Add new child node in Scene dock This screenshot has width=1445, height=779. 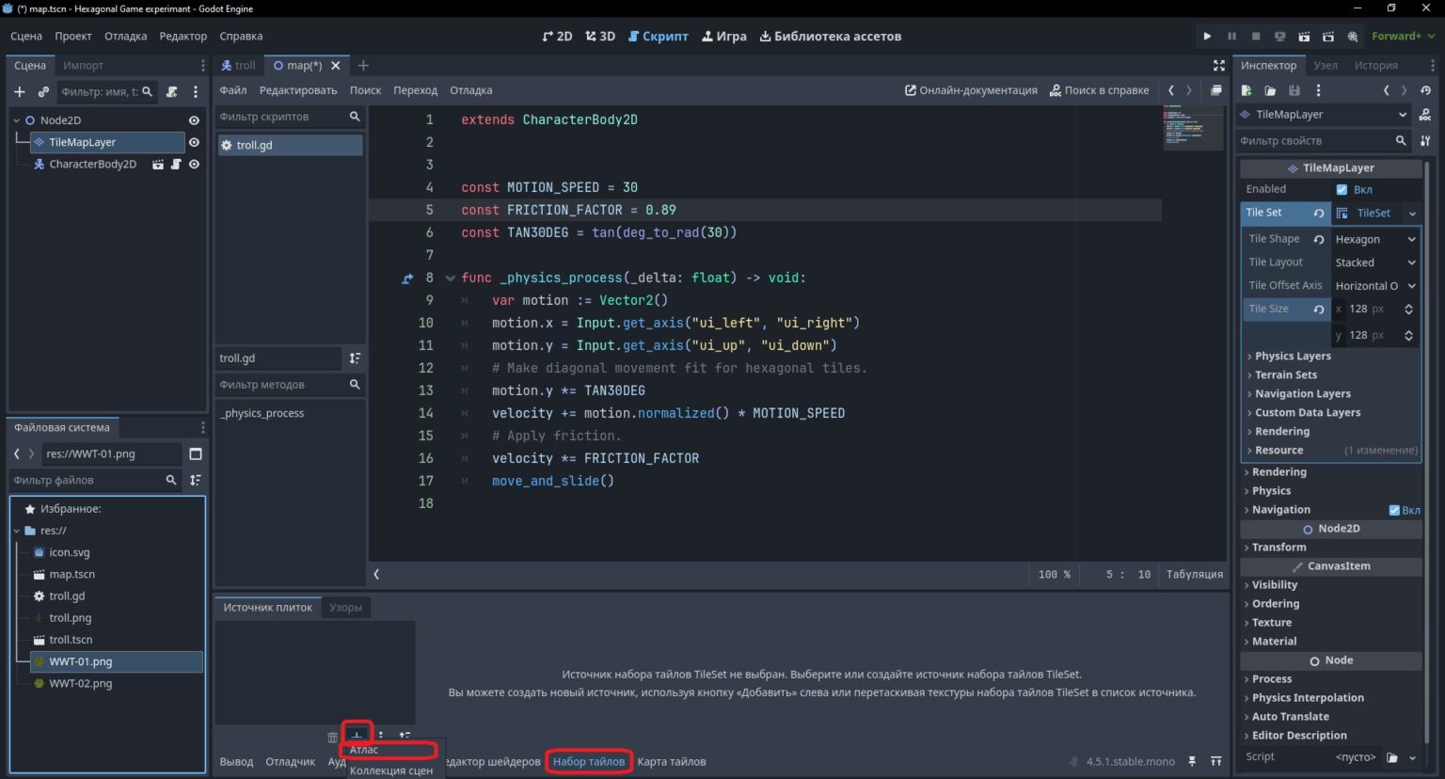click(20, 91)
